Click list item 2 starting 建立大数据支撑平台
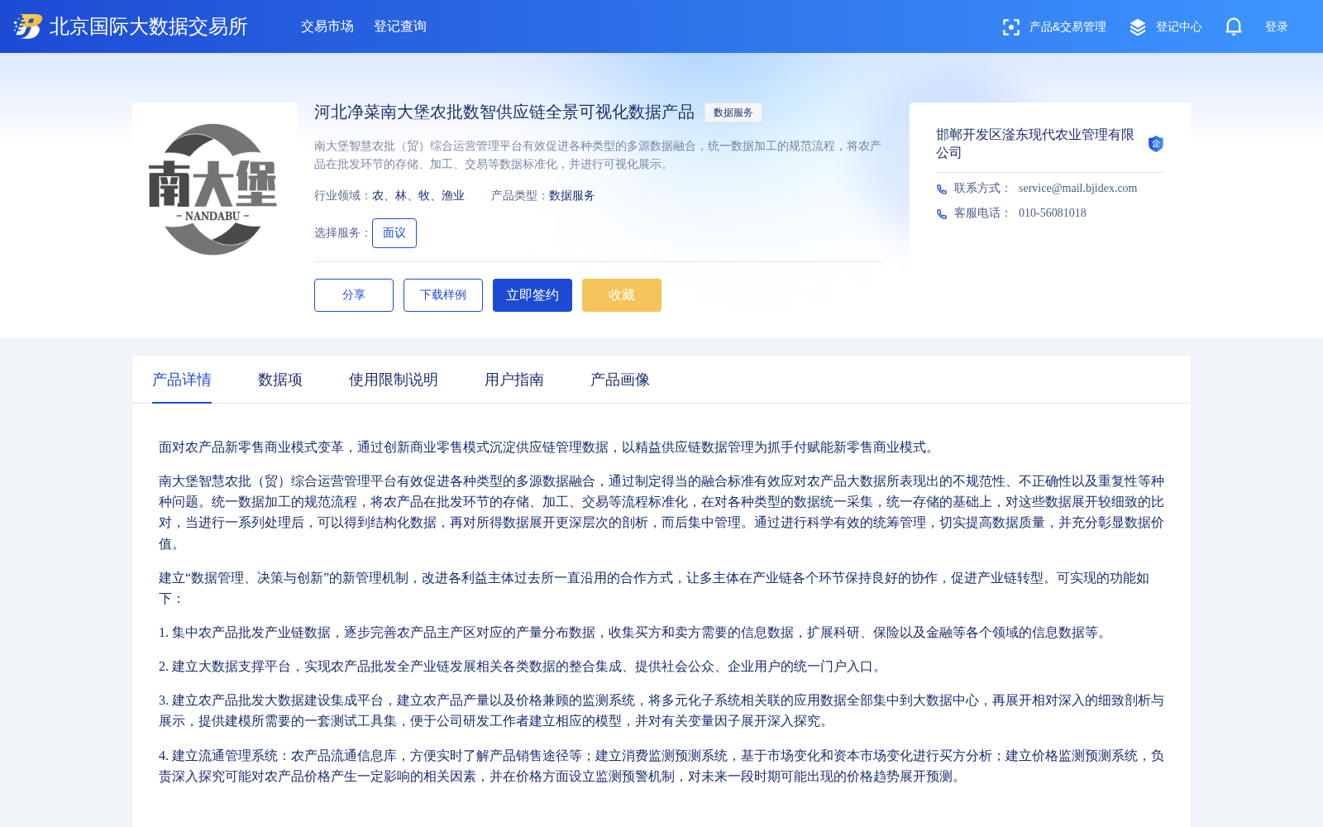This screenshot has width=1323, height=827. pos(523,667)
